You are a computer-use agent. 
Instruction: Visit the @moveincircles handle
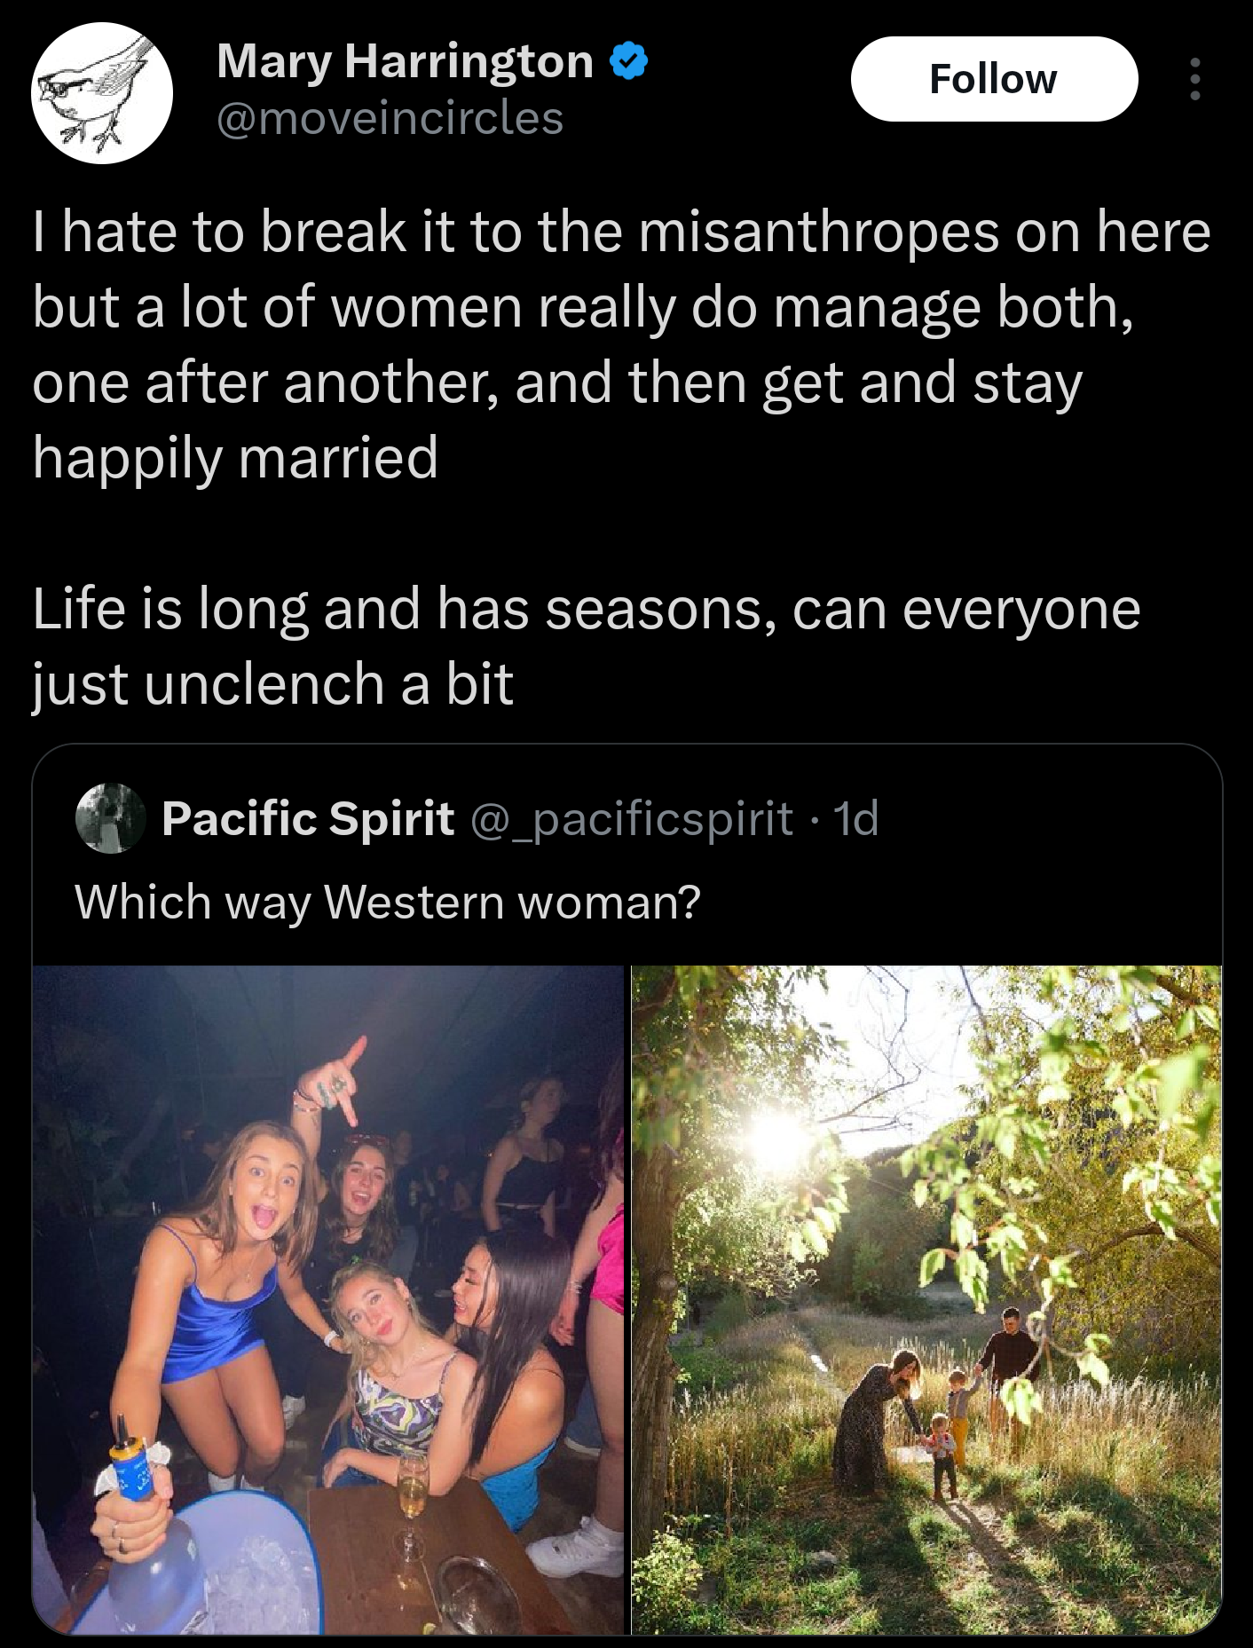point(390,118)
